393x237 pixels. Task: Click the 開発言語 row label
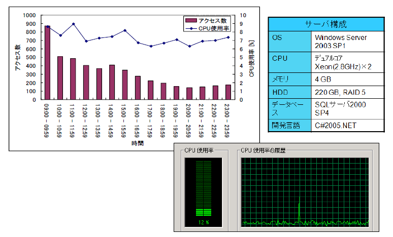(x=290, y=125)
